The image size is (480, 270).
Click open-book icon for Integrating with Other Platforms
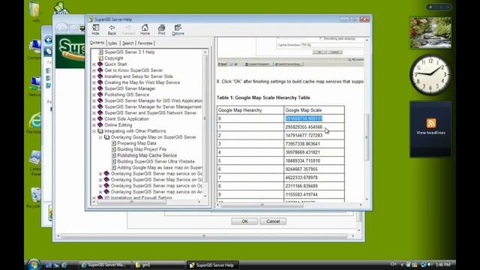click(100, 131)
